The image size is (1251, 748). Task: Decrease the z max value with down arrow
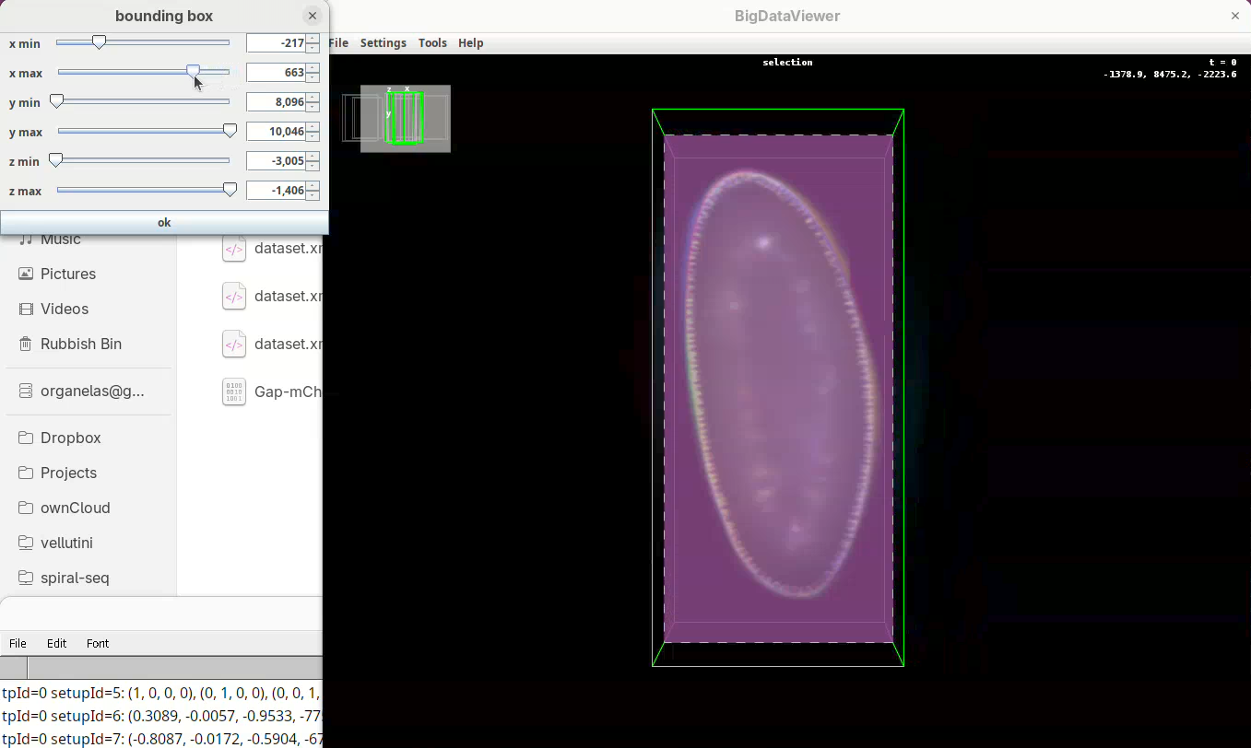click(x=313, y=195)
